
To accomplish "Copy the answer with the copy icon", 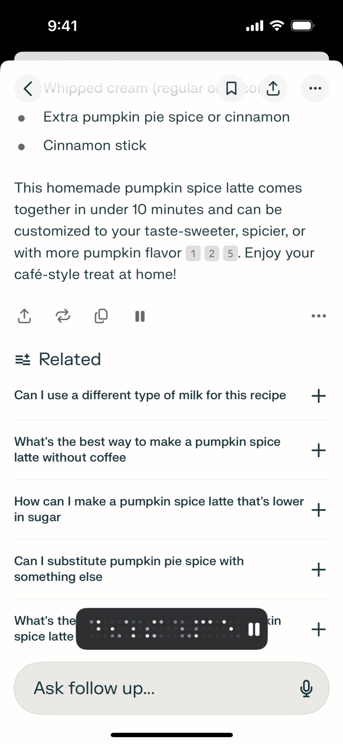I will point(101,316).
